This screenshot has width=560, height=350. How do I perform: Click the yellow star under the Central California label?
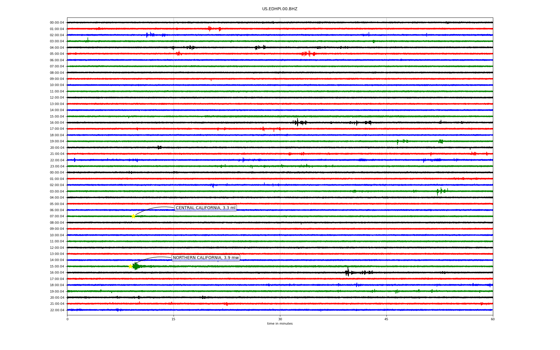pos(133,216)
